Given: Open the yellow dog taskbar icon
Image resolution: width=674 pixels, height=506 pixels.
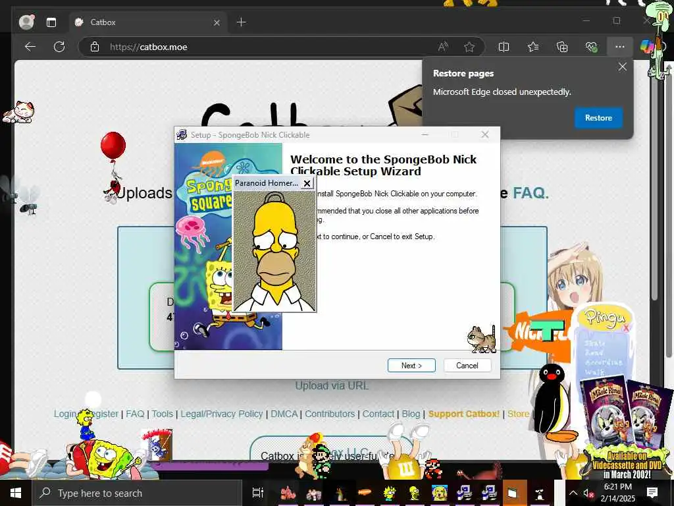Looking at the screenshot, I should coord(439,493).
